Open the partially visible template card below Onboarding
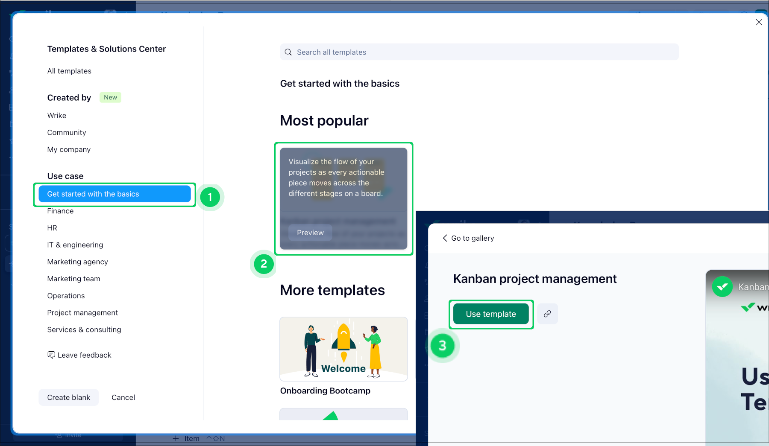This screenshot has height=446, width=769. point(343,414)
